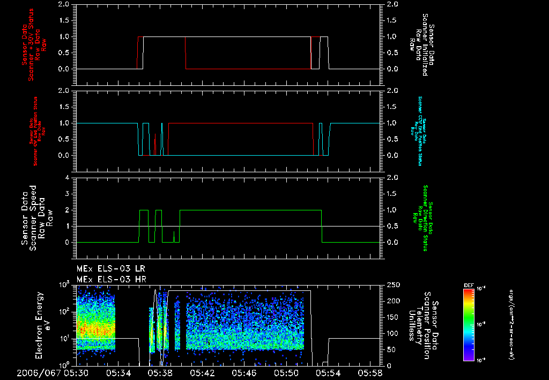
Task: Click the rainbow DEF color bar
Action: click(x=469, y=325)
